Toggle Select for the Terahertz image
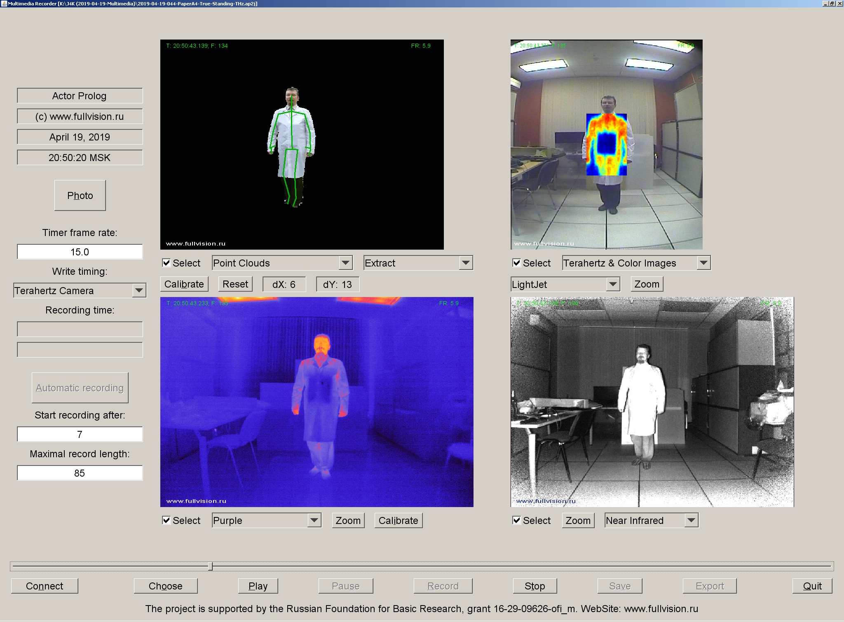 point(516,262)
